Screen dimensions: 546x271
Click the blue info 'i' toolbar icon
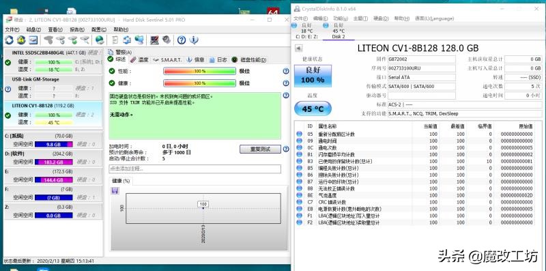[194, 40]
